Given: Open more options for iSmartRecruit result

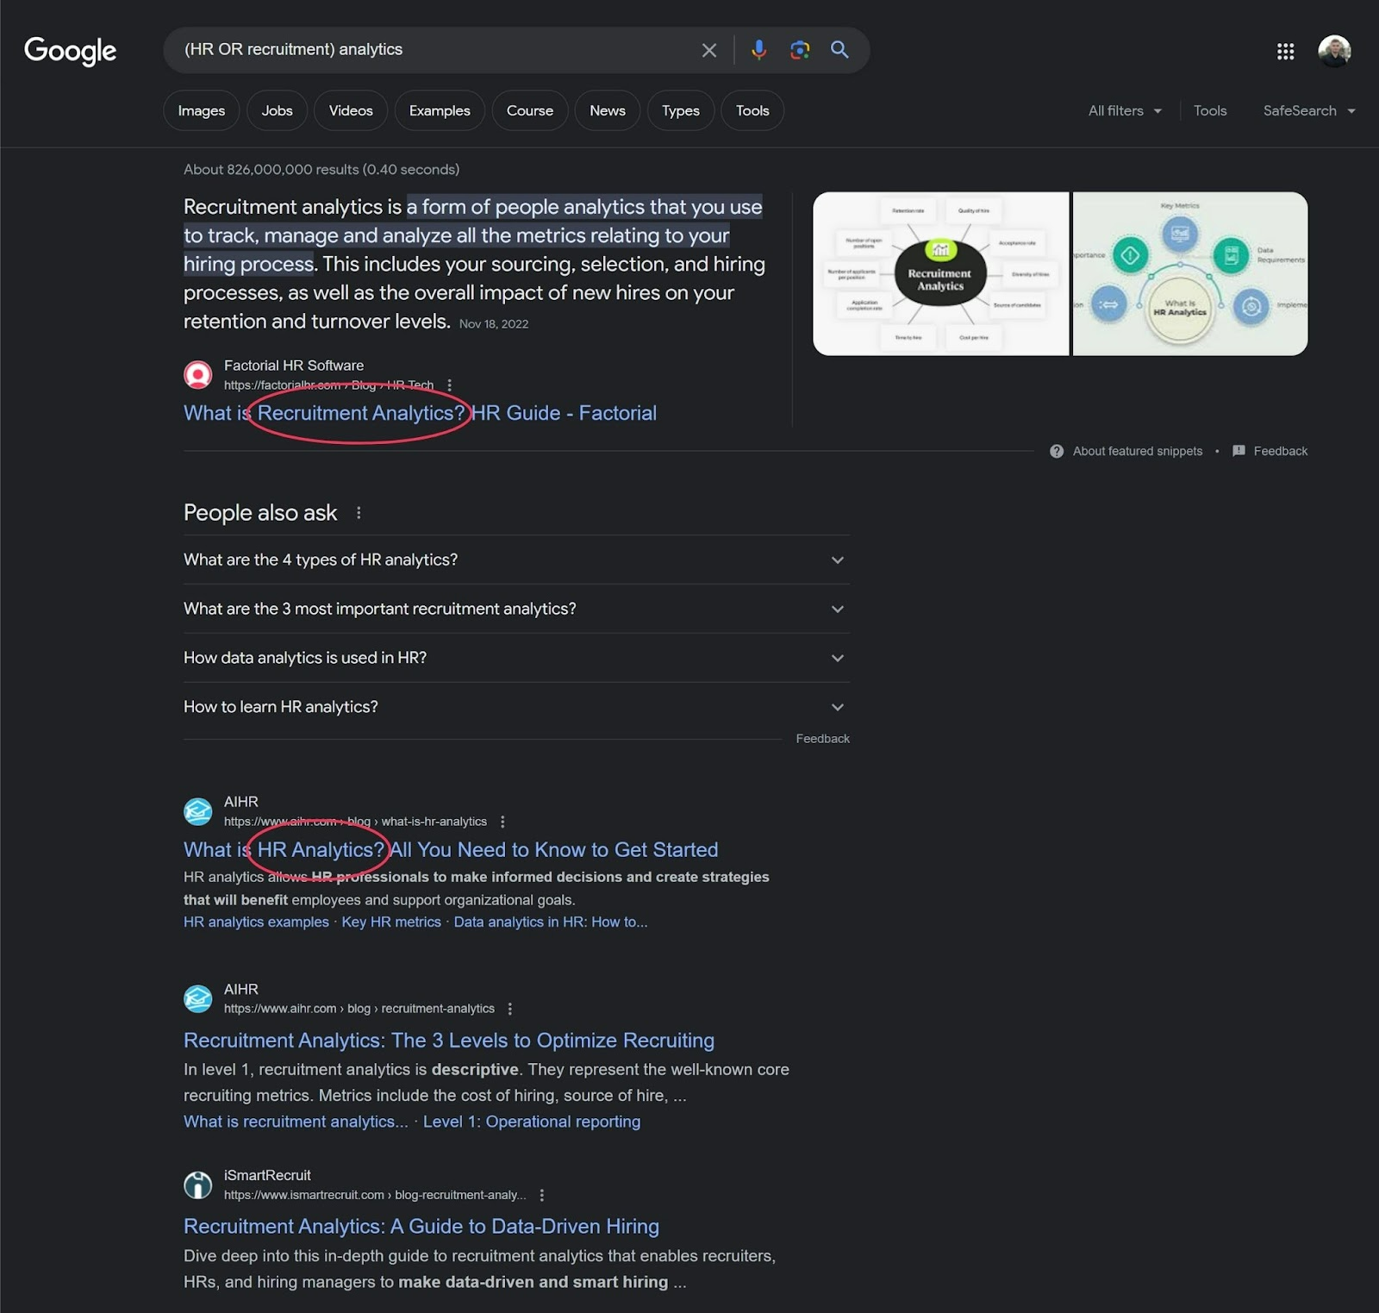Looking at the screenshot, I should [x=541, y=1195].
